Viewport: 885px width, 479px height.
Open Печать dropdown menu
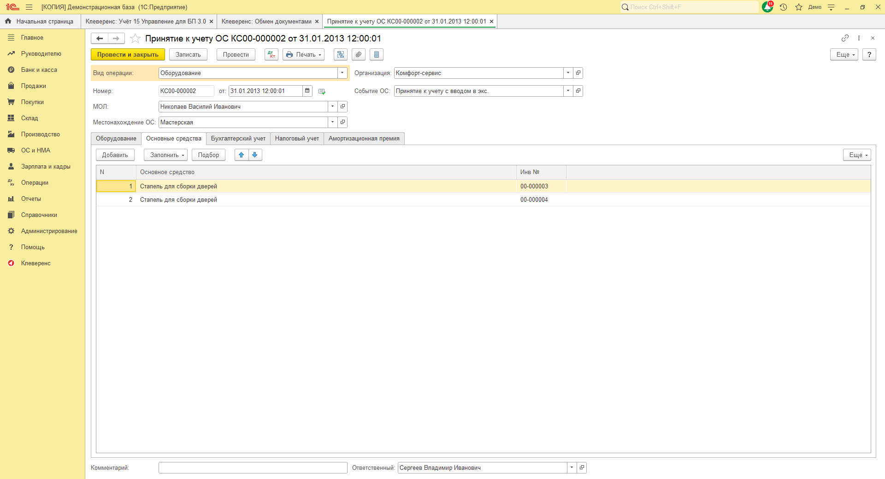coord(303,54)
